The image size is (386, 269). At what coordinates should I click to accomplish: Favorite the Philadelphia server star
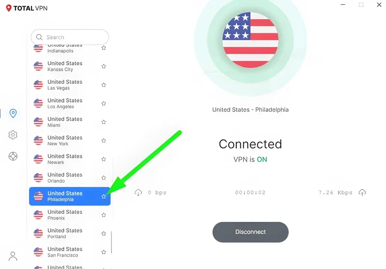(x=104, y=196)
